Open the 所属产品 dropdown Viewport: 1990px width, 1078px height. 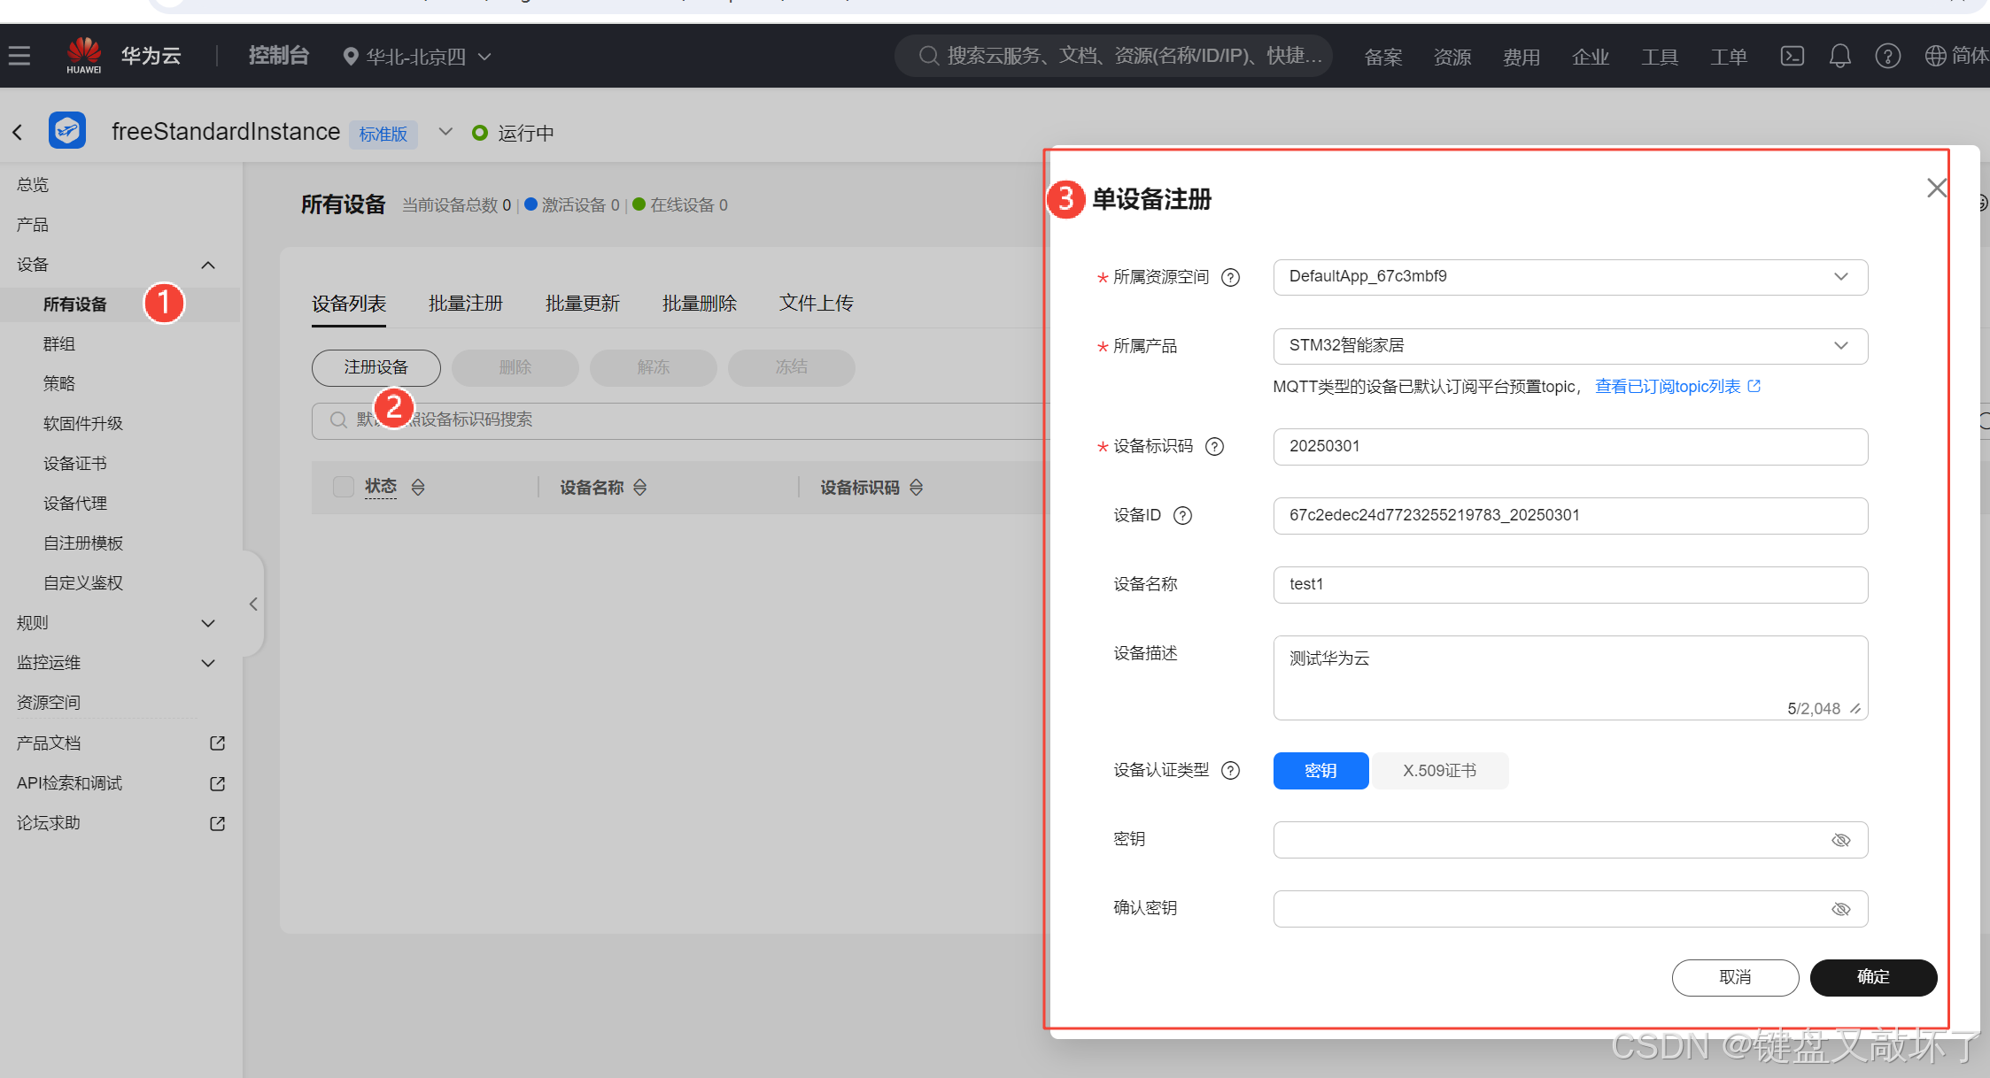click(1841, 346)
